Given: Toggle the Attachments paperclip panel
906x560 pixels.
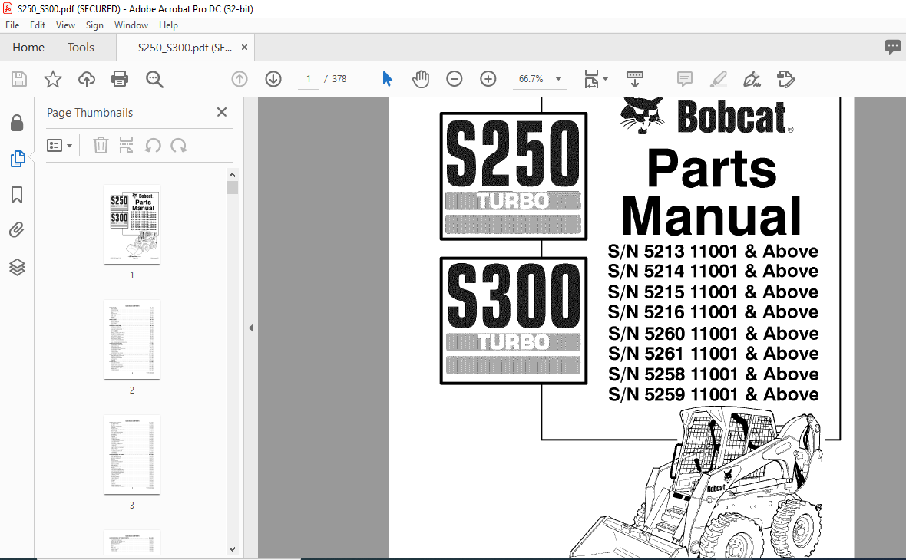Looking at the screenshot, I should coord(17,230).
